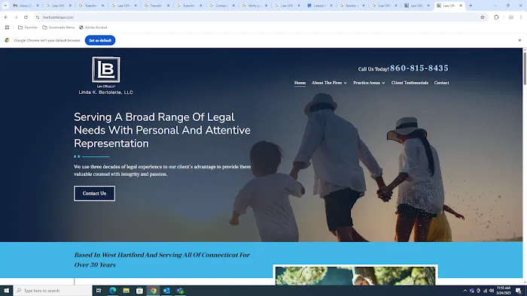The width and height of the screenshot is (527, 296).
Task: Open a new browser tab
Action: pyautogui.click(x=471, y=5)
